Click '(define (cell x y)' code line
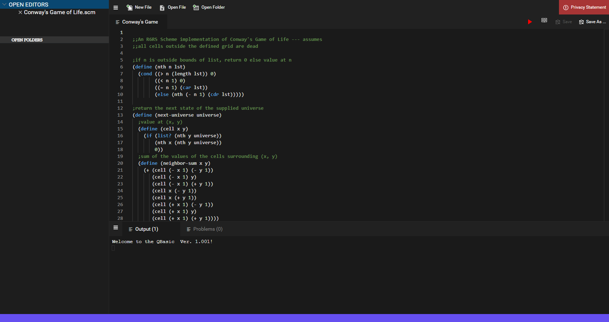609x322 pixels. [x=163, y=129]
